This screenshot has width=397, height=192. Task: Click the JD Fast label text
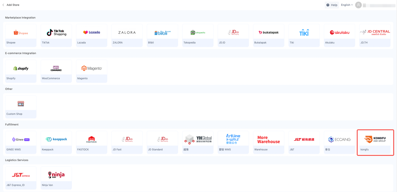click(117, 150)
